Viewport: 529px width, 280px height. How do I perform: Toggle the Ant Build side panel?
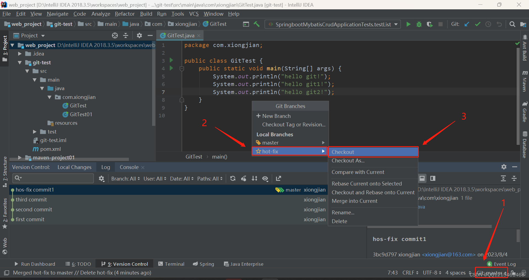click(x=525, y=48)
